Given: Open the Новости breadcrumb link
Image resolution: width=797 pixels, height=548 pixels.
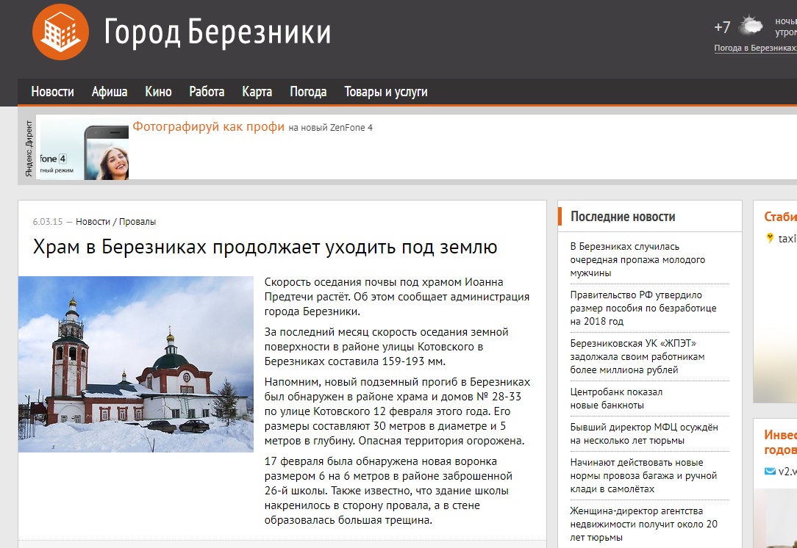Looking at the screenshot, I should point(93,222).
